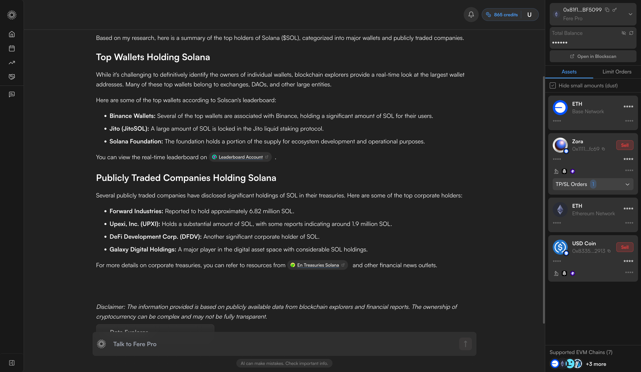Open the calendar icon in sidebar
This screenshot has height=372, width=641.
tap(12, 48)
